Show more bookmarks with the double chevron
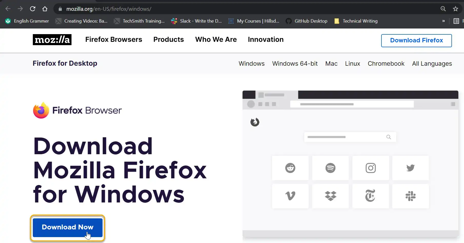The image size is (464, 243). [443, 21]
